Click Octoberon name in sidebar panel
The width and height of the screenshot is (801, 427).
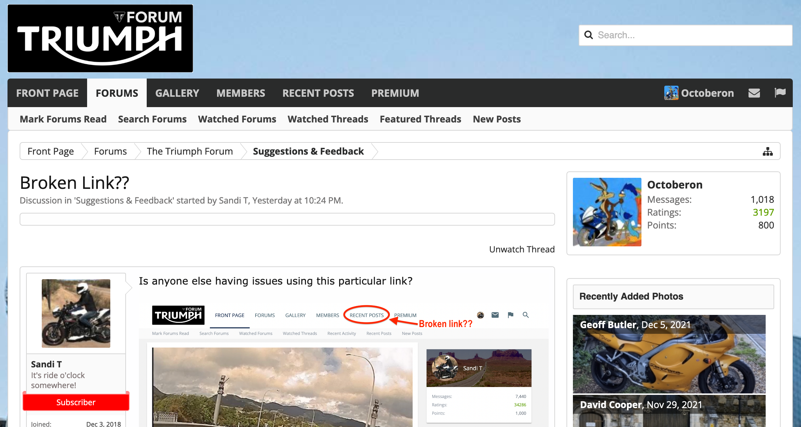click(675, 185)
